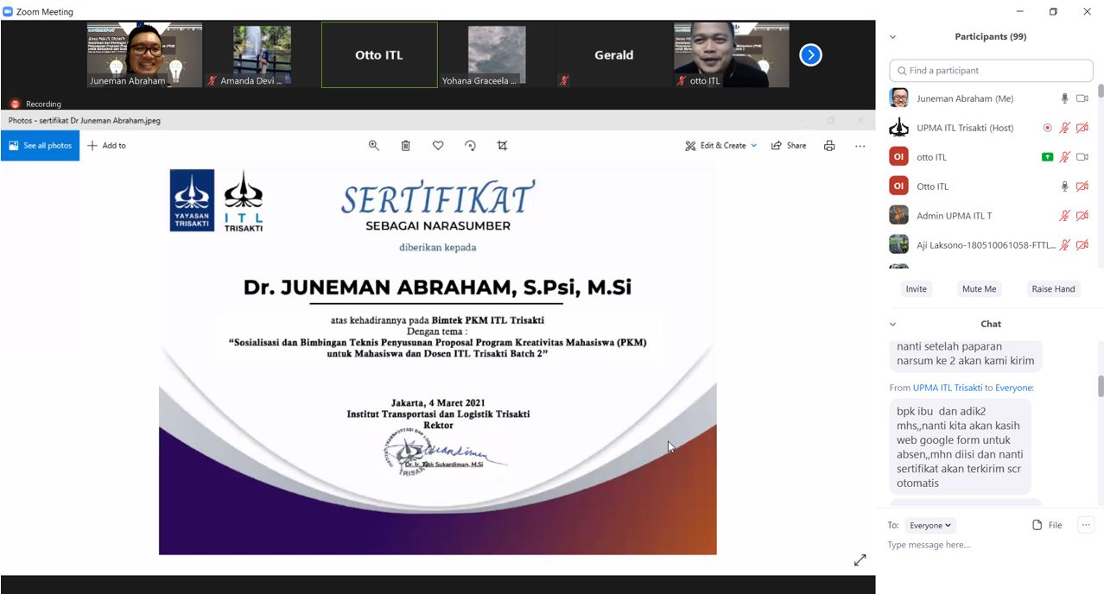Screen dimensions: 1104x594
Task: Open the zoom magnifier in Photos toolbar
Action: [x=374, y=146]
